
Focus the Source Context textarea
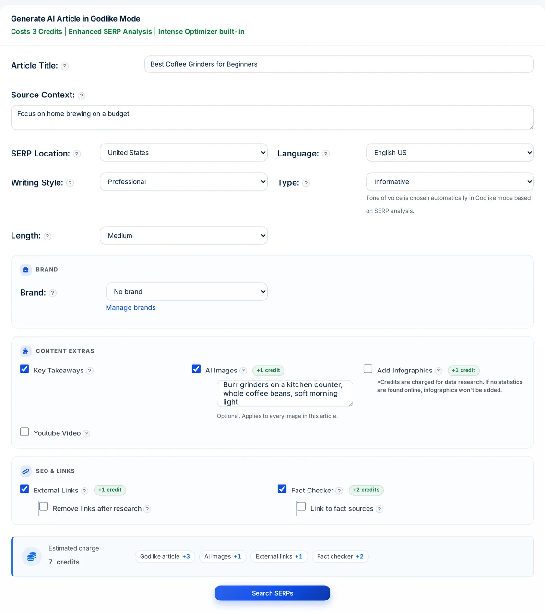(x=272, y=118)
